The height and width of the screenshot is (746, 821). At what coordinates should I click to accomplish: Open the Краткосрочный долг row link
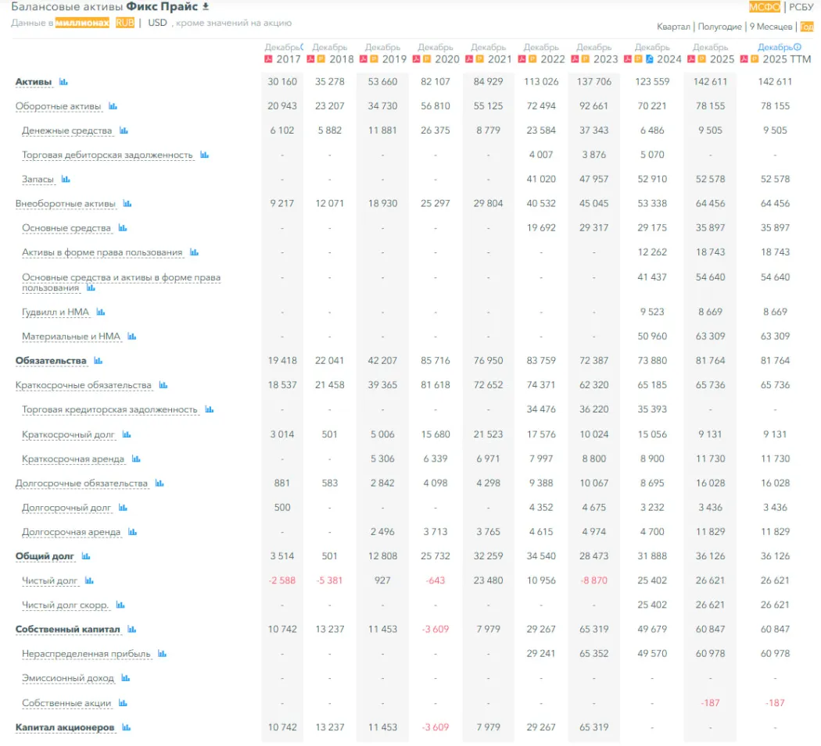pyautogui.click(x=66, y=434)
